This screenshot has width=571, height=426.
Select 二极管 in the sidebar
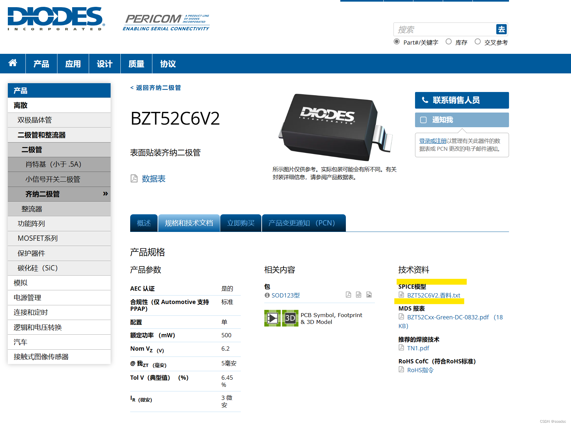coord(59,150)
